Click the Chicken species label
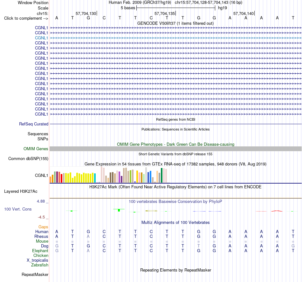Image resolution: width=302 pixels, height=282 pixels. click(x=41, y=255)
